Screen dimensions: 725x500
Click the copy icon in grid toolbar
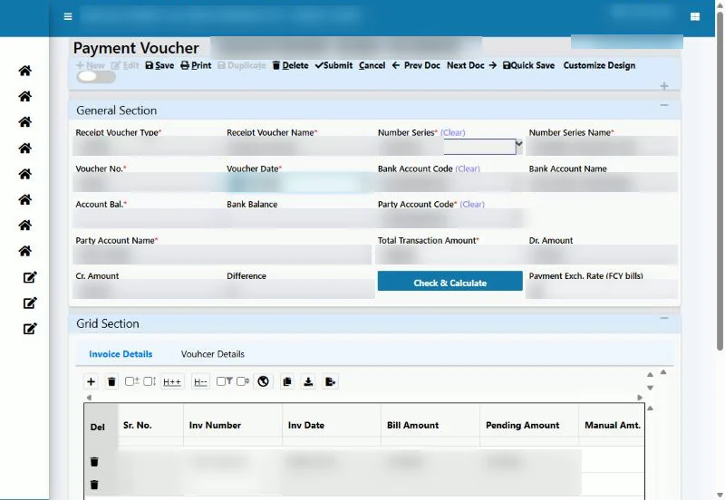point(287,381)
